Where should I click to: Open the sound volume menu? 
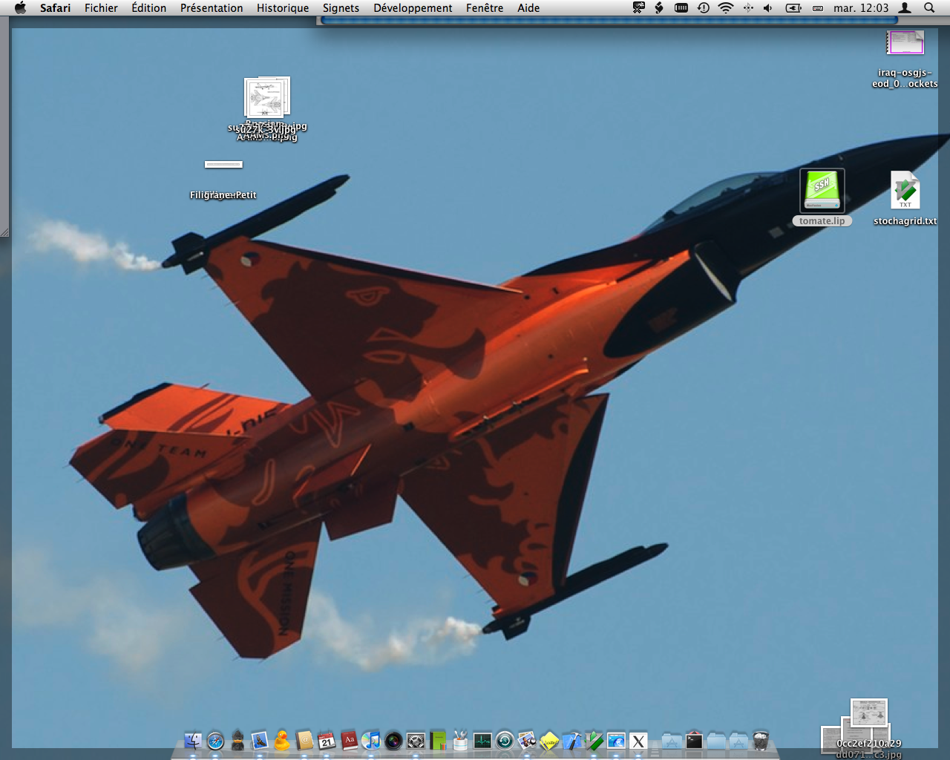click(x=768, y=8)
